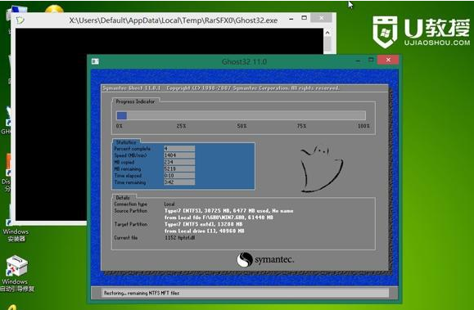
Task: Click the 'Restoring... remaining NTFS MFT files' status
Action: coord(142,293)
